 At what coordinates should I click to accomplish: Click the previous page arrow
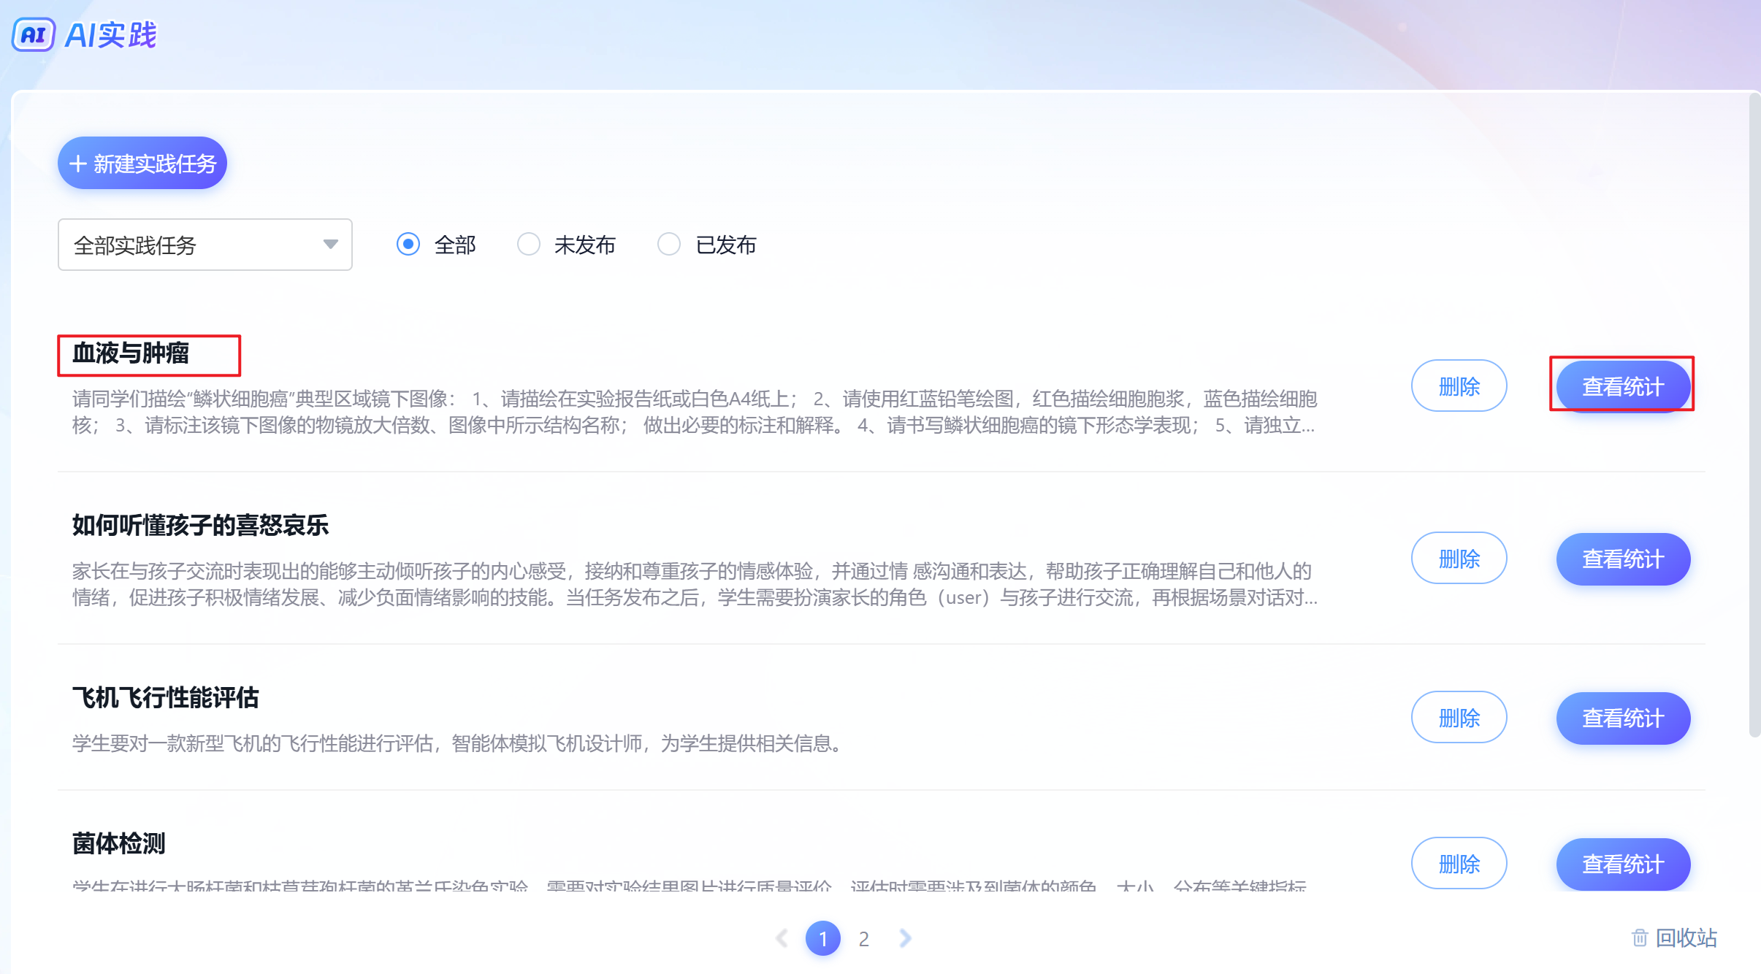point(782,938)
